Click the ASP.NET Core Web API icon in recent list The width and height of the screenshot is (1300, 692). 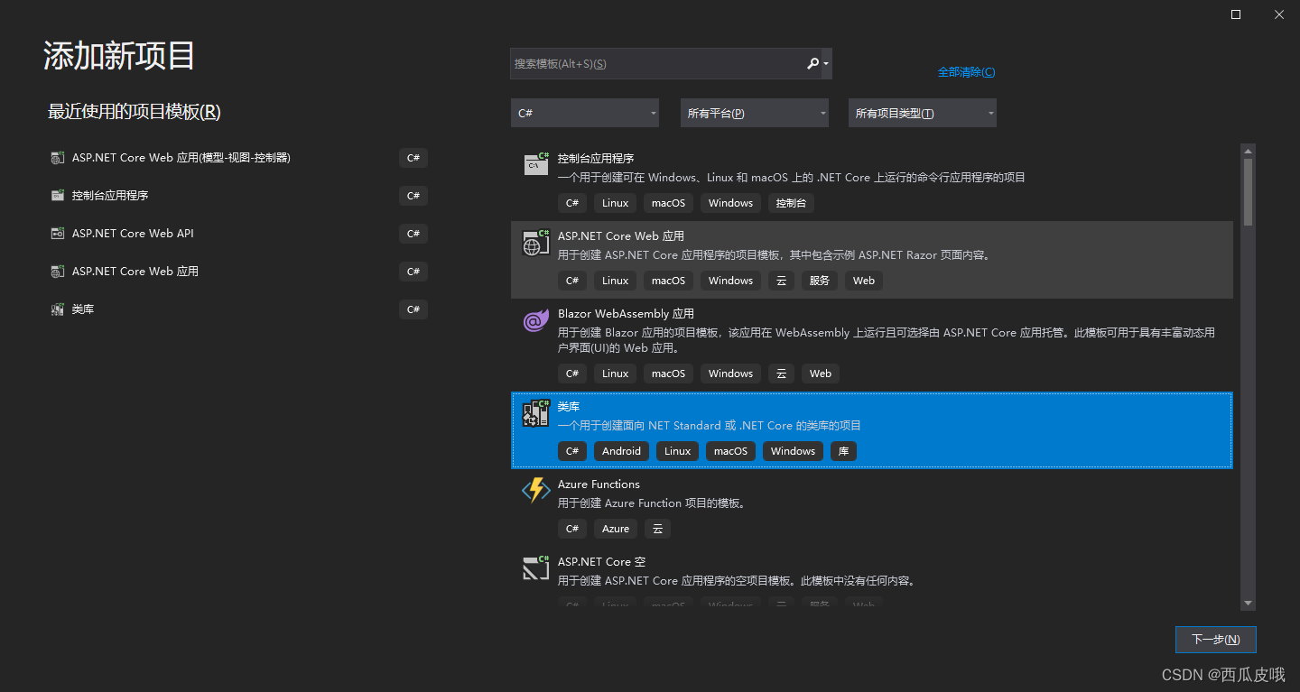[x=56, y=233]
